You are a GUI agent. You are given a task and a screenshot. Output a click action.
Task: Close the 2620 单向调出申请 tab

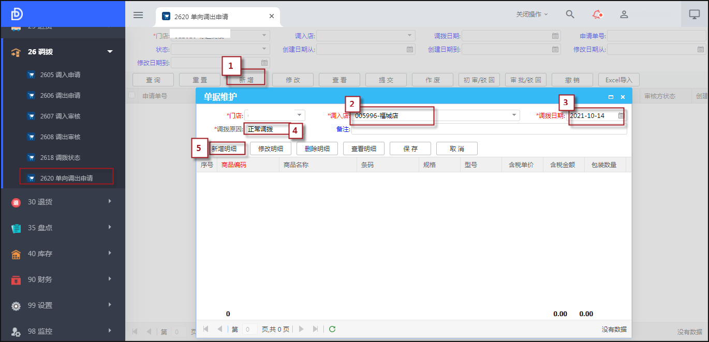click(272, 16)
